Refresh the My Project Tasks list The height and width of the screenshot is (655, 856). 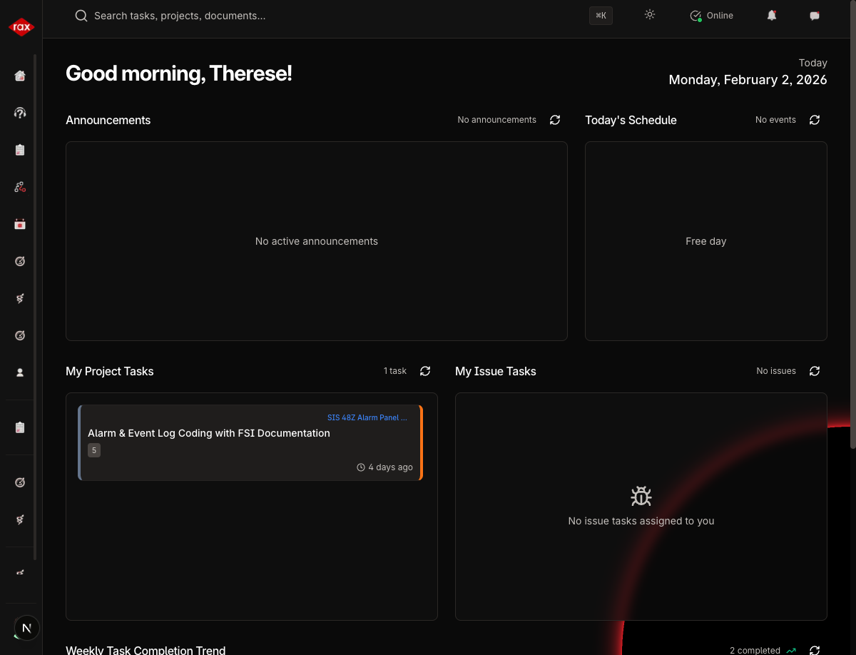coord(425,371)
